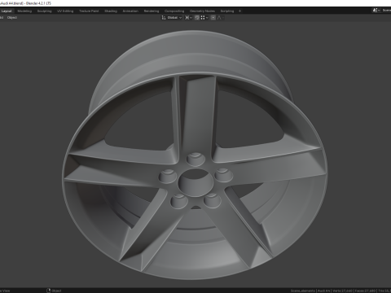Open the transform pivot point dropdown

click(188, 18)
